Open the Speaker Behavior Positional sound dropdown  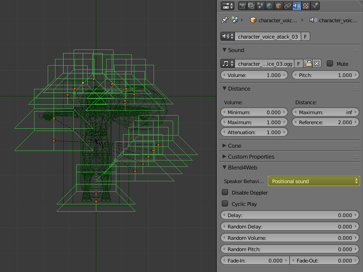pos(313,181)
